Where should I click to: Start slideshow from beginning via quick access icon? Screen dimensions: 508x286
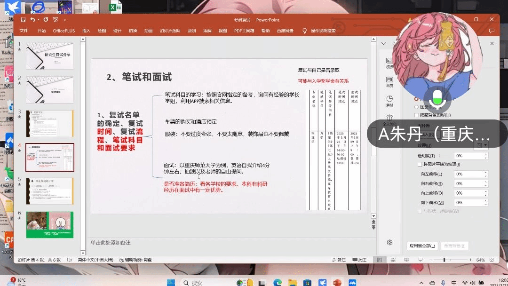coord(56,20)
